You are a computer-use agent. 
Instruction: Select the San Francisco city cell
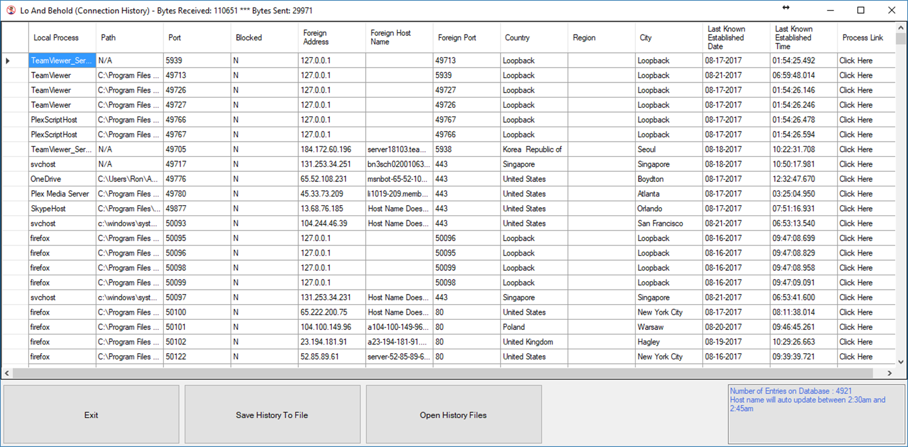pos(669,224)
